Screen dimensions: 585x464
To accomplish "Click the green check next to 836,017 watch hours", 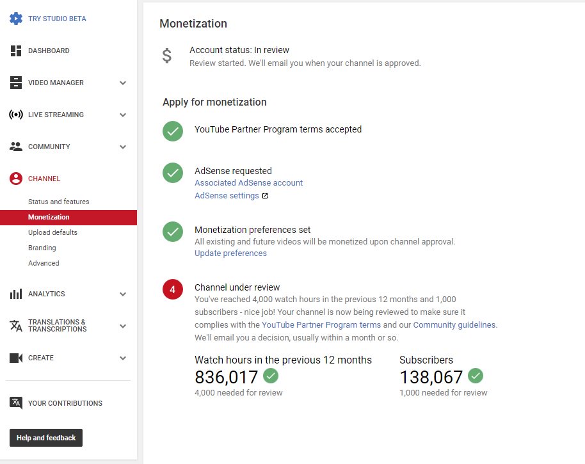I will pyautogui.click(x=271, y=376).
